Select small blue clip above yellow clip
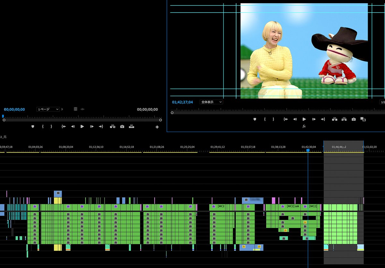This screenshot has height=268, width=385. pos(58,193)
